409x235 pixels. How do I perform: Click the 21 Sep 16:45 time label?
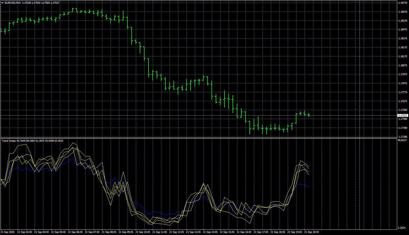click(x=244, y=232)
